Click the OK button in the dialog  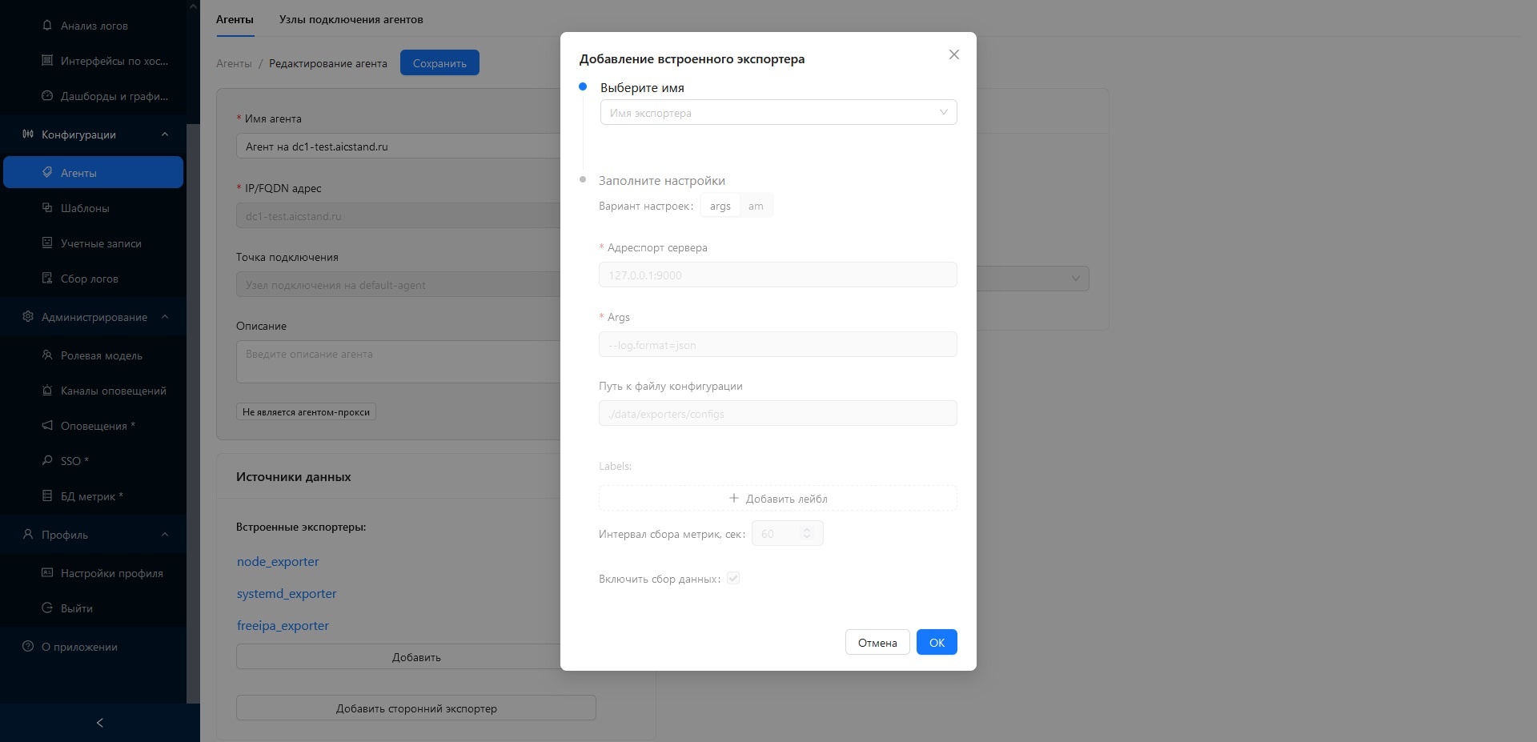(937, 642)
